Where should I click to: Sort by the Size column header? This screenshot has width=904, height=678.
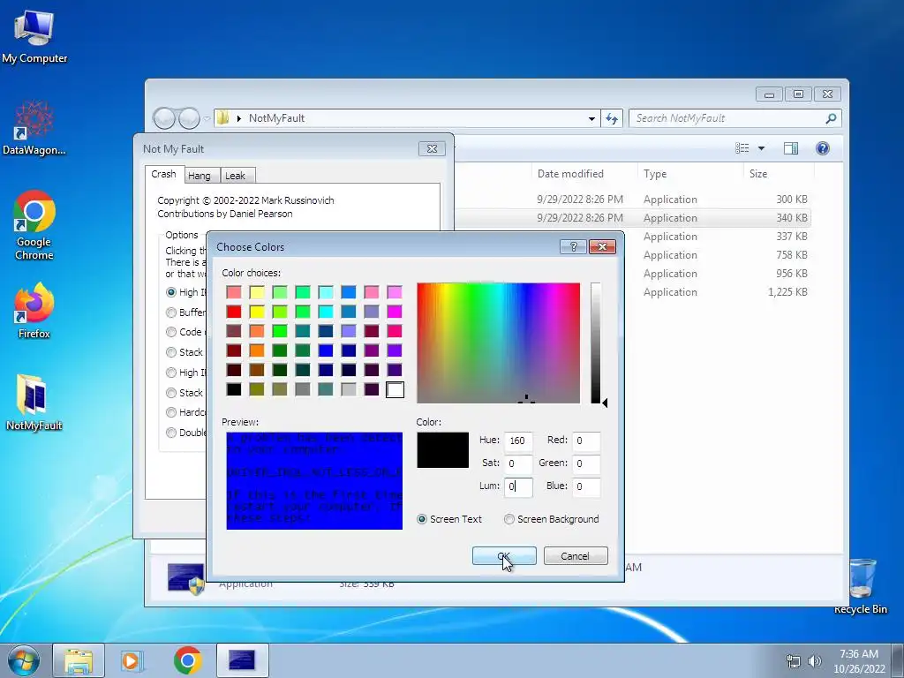[x=758, y=174]
